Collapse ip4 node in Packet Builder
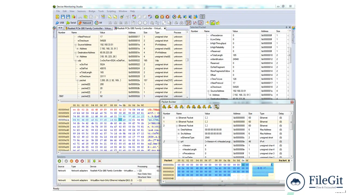 click(179, 142)
